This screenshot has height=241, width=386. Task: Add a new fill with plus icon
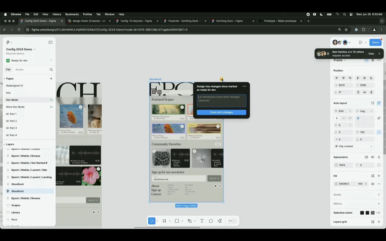(x=379, y=176)
